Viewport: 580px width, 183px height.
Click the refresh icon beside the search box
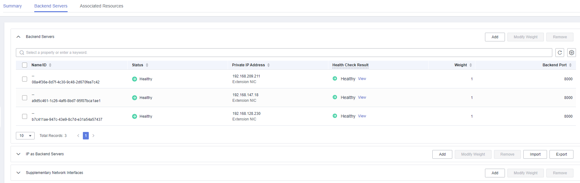point(559,53)
